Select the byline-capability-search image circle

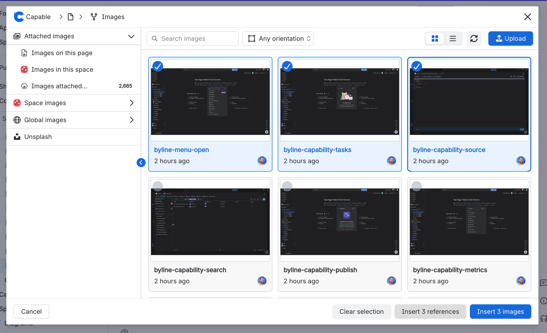[x=158, y=186]
